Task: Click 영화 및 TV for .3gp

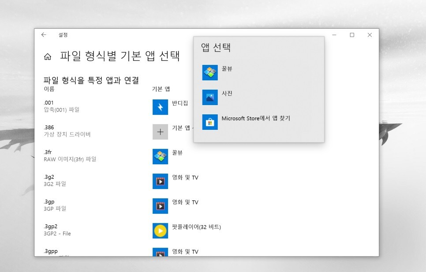Action: (185, 202)
